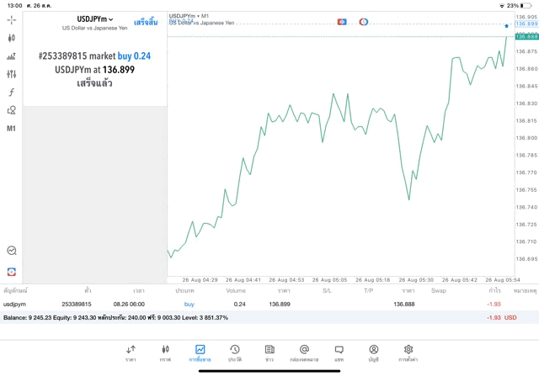Open the กราฟ chart tab
Screen dimensions: 539x376
pyautogui.click(x=165, y=353)
